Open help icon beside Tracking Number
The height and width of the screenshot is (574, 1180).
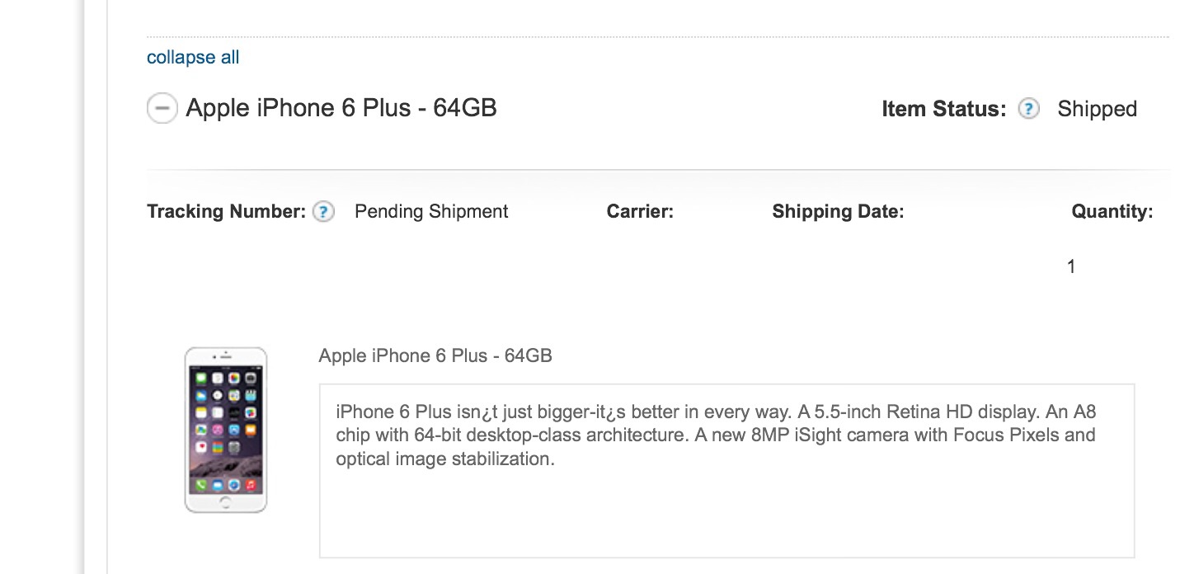tap(323, 212)
